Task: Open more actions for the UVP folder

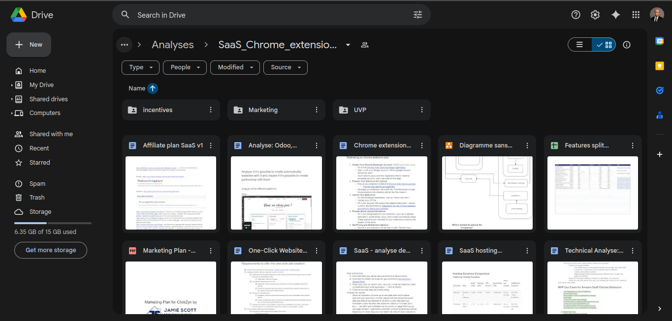Action: click(421, 110)
